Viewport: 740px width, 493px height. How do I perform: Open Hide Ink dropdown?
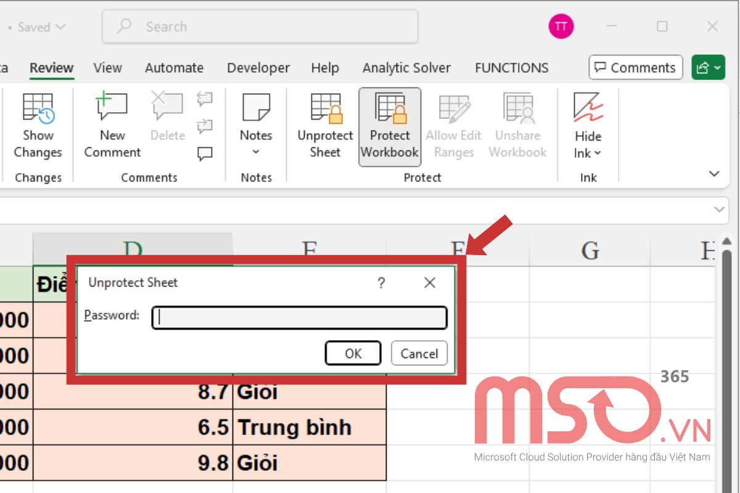click(588, 127)
